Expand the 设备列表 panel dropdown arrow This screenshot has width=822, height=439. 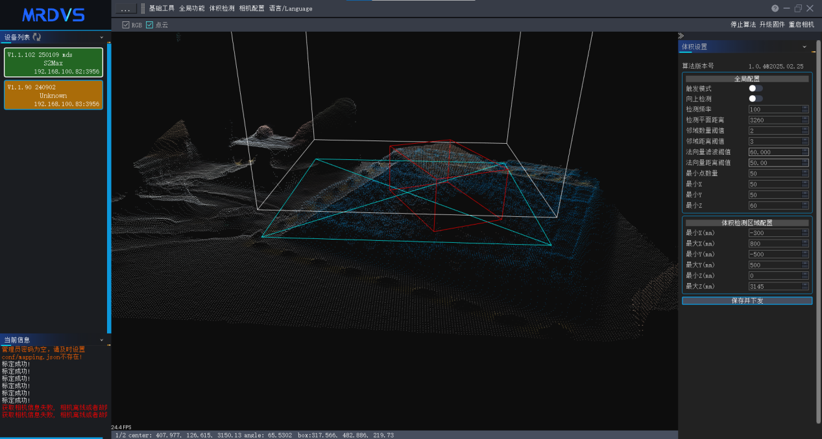coord(101,38)
